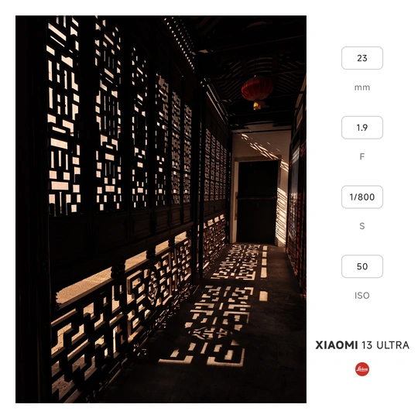The image size is (418, 418).
Task: Click the mm unit label
Action: click(x=362, y=87)
